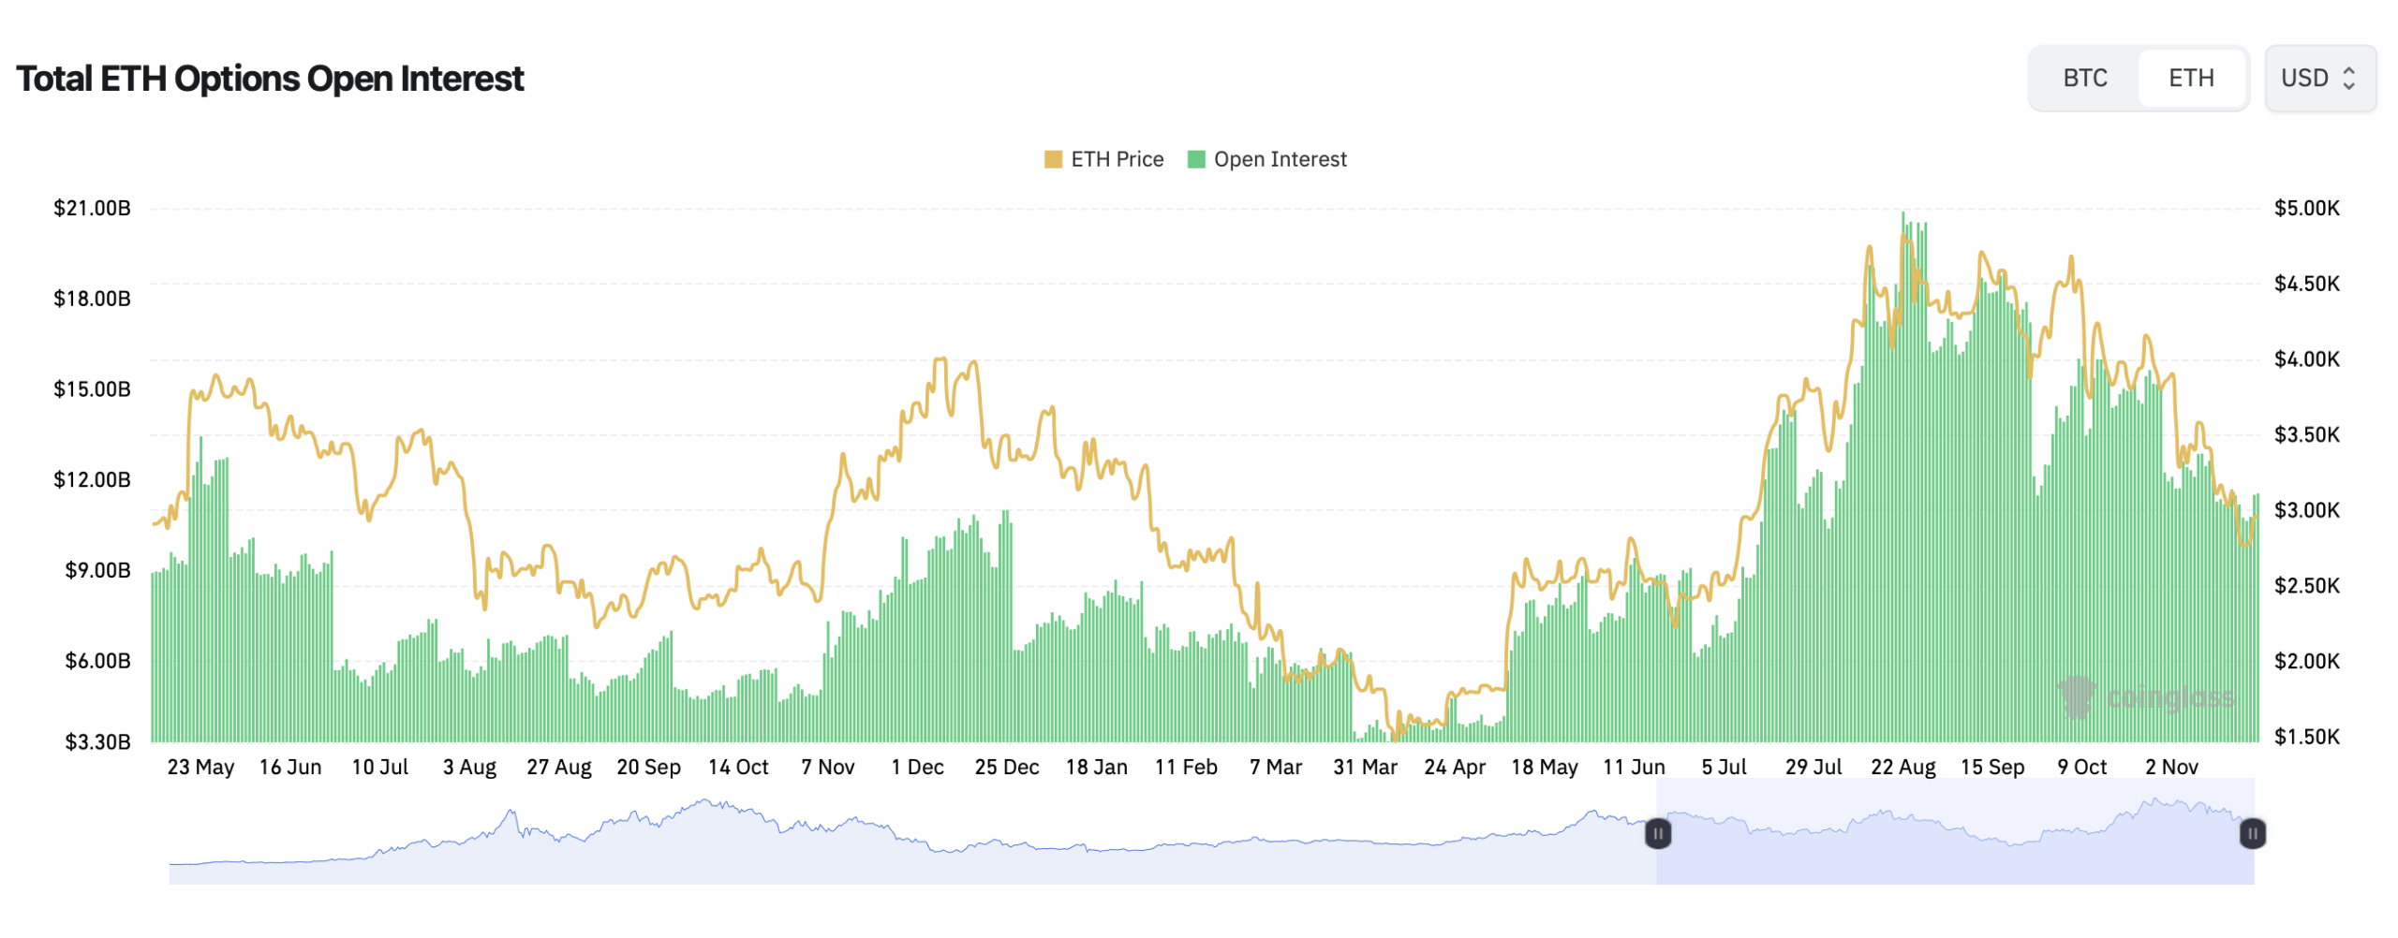
Task: Click the left pause handle on the timeline navigator
Action: (1658, 833)
